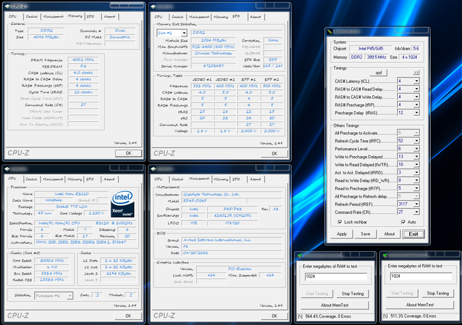Toggle the Auto checkbox in MemSet

403,222
